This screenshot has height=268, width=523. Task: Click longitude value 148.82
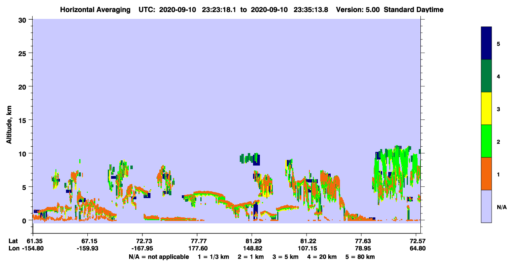252,248
